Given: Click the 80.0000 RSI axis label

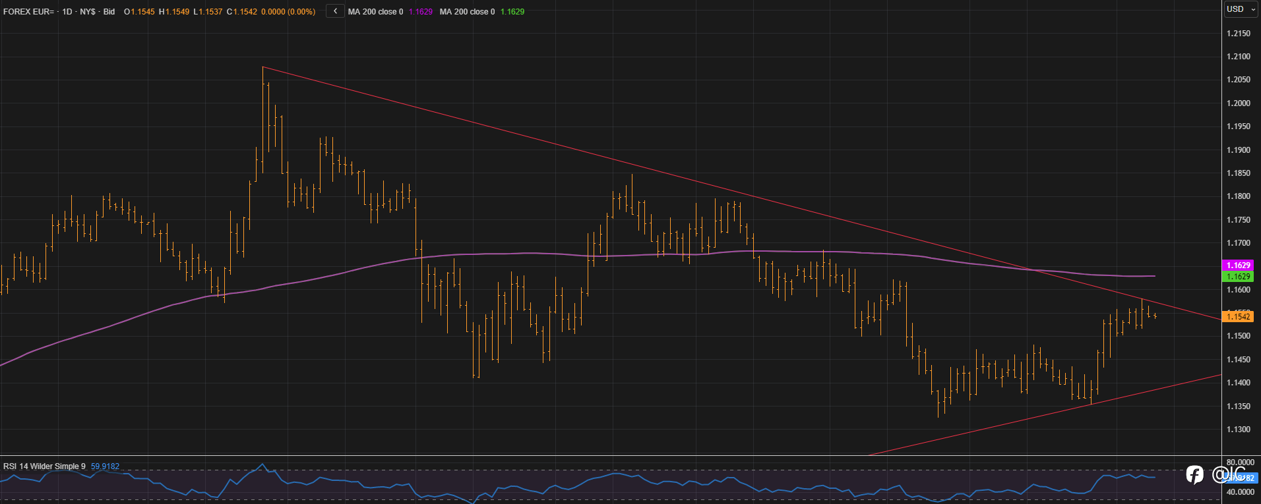Looking at the screenshot, I should (1241, 462).
